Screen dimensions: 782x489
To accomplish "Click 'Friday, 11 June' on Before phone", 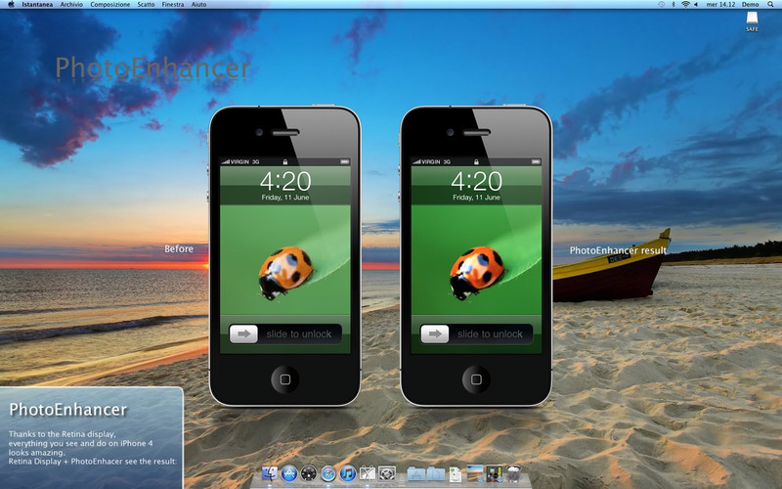I will (285, 198).
